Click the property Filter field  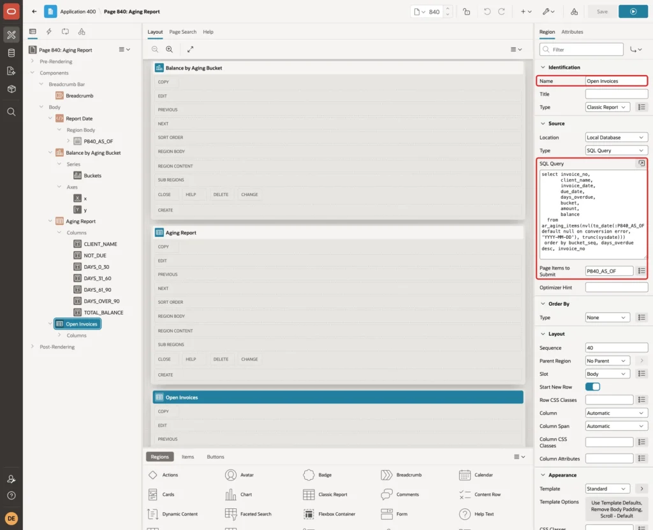click(582, 50)
